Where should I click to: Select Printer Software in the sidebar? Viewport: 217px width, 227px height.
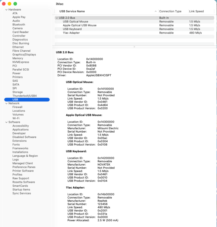(23, 171)
